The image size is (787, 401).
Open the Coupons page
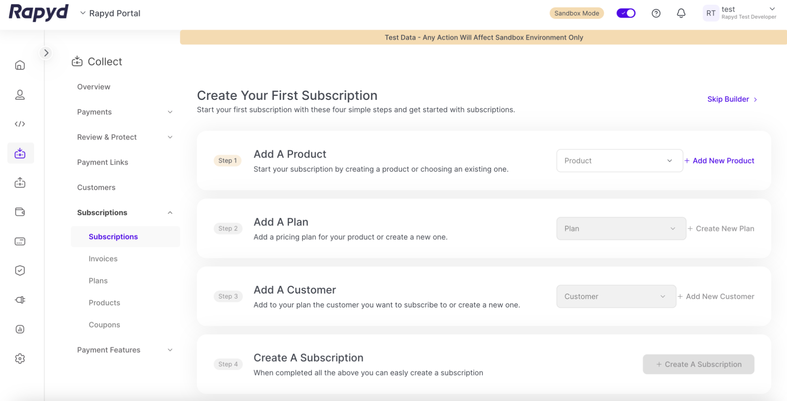104,324
